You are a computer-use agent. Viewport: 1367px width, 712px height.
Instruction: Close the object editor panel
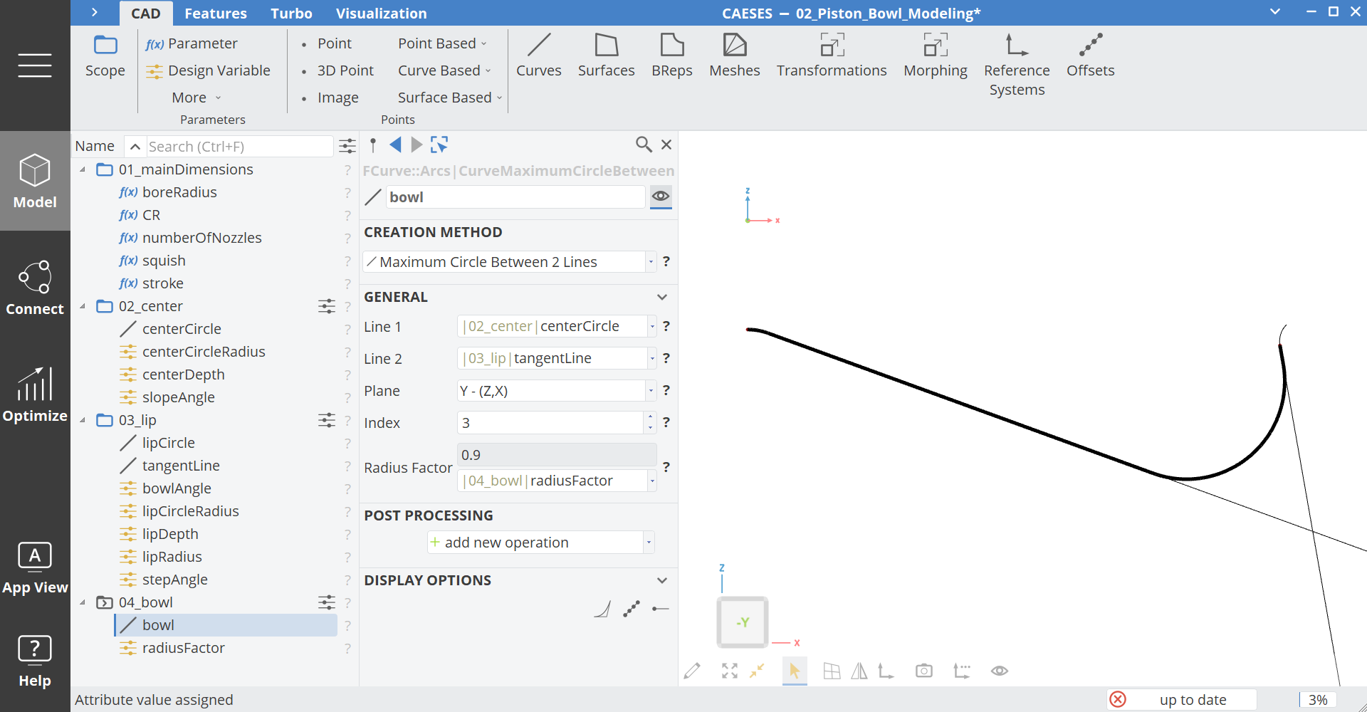pyautogui.click(x=666, y=145)
